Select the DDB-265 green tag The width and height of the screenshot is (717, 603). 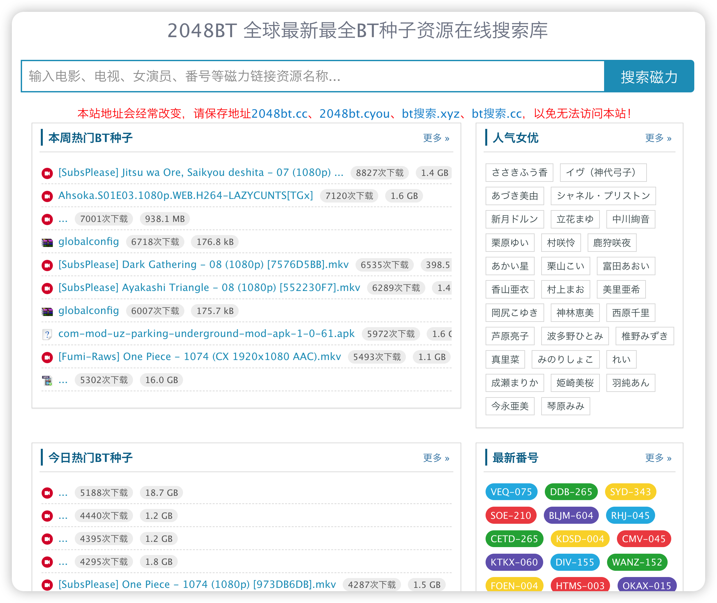click(x=571, y=492)
